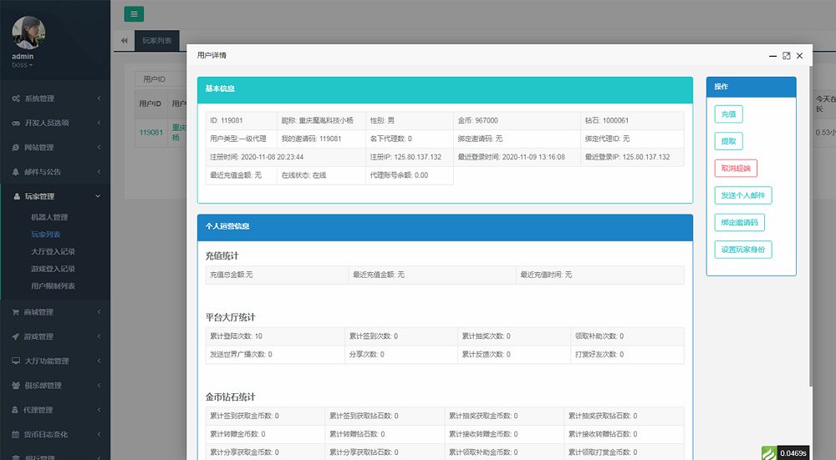The width and height of the screenshot is (836, 460).
Task: Click the admin avatar picture
Action: click(28, 32)
